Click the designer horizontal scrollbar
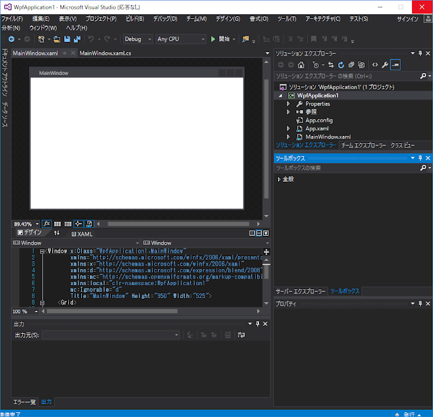This screenshot has height=417, width=433. pyautogui.click(x=178, y=224)
